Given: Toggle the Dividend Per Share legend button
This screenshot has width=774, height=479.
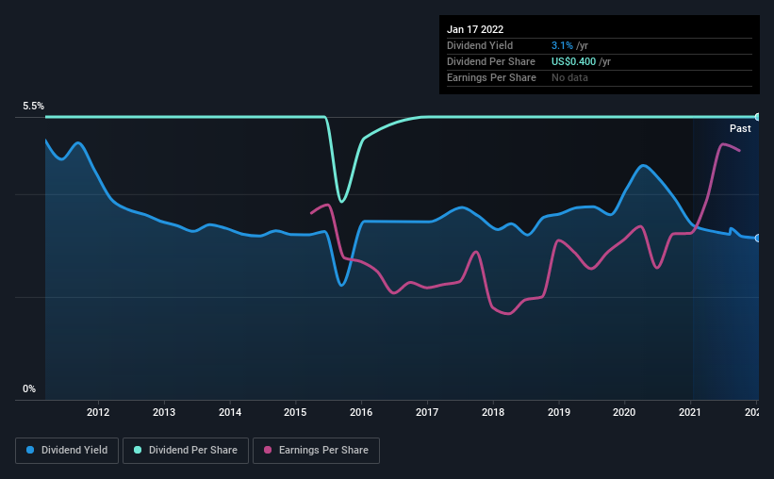Looking at the screenshot, I should coord(186,451).
